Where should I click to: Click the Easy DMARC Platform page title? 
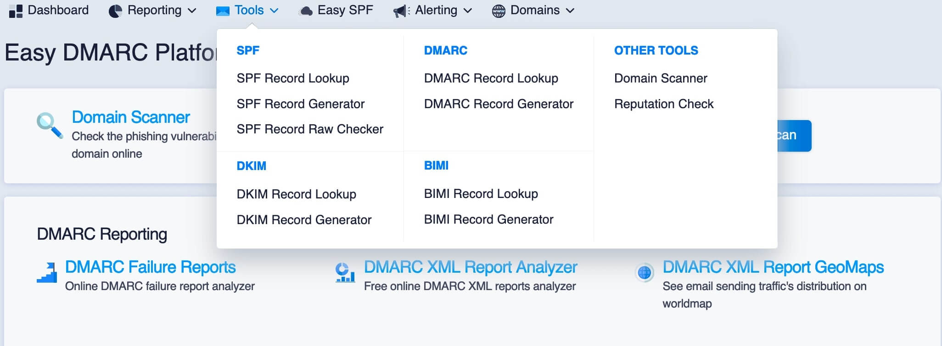pos(111,52)
